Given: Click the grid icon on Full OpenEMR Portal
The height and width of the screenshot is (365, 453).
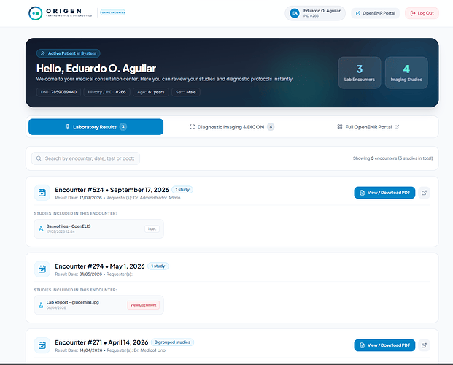Looking at the screenshot, I should click(340, 127).
